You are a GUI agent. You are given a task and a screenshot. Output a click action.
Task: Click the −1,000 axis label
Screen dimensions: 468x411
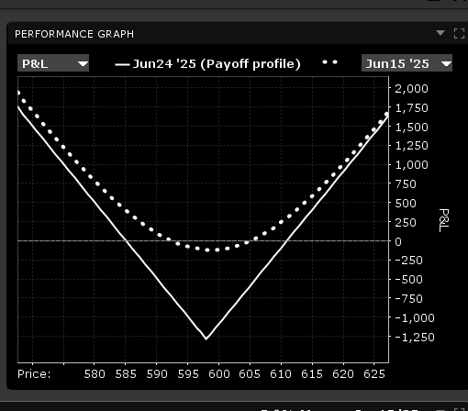click(415, 318)
